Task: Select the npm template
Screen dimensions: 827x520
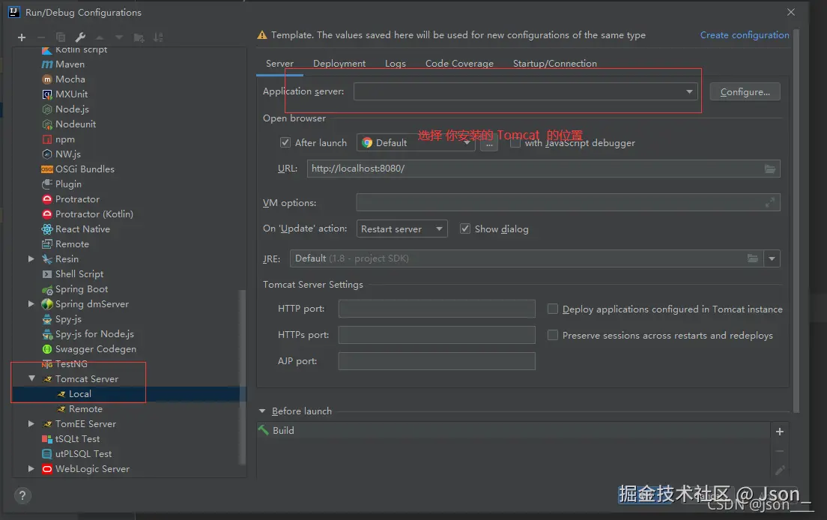Action: 65,139
